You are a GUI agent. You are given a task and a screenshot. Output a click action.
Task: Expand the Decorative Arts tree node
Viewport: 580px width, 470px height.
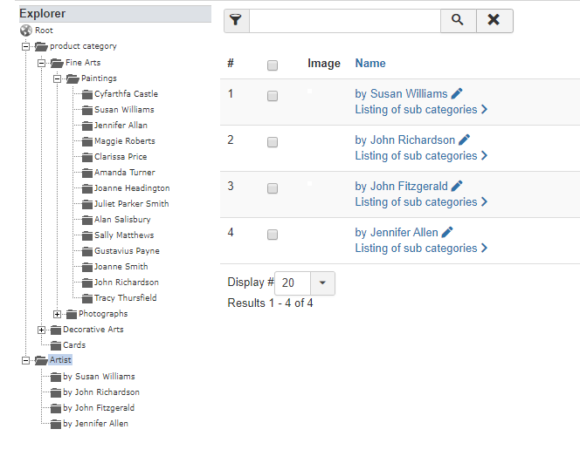tap(42, 330)
